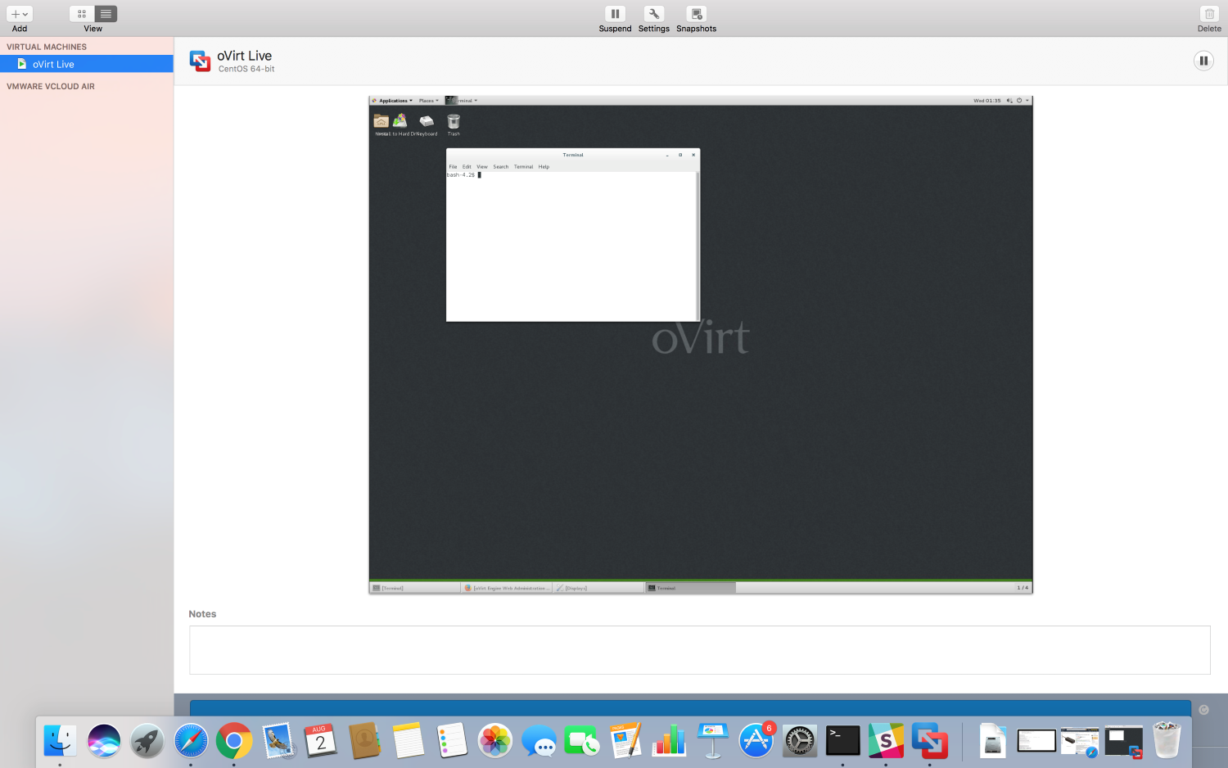This screenshot has width=1228, height=768.
Task: Launch Siri from the Dock
Action: pyautogui.click(x=104, y=741)
